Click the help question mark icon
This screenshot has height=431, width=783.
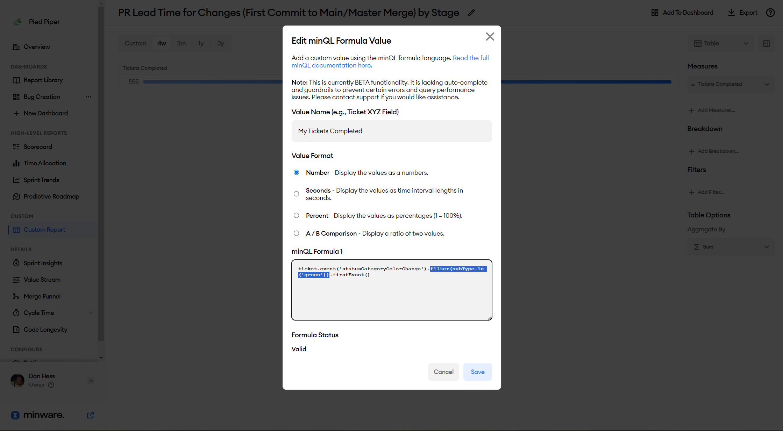click(x=770, y=13)
